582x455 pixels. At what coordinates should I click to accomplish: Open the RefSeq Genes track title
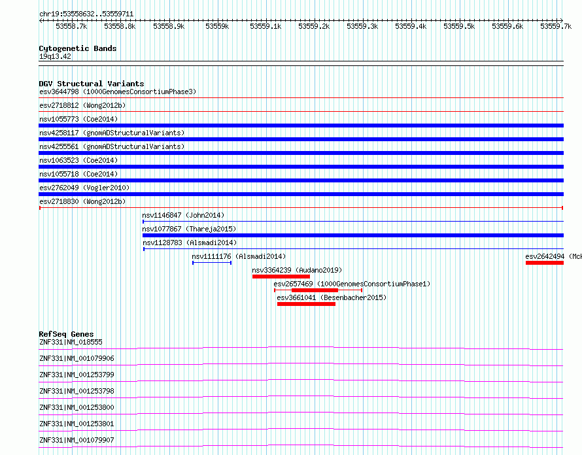pos(66,334)
